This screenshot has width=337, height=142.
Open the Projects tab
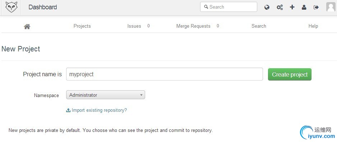point(82,26)
